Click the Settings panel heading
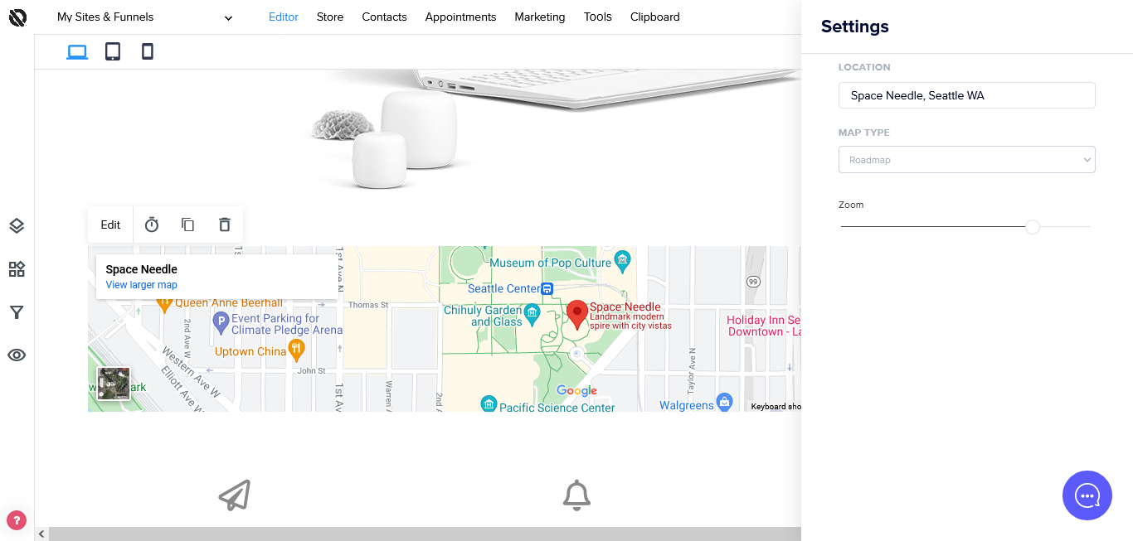1133x541 pixels. pyautogui.click(x=855, y=27)
